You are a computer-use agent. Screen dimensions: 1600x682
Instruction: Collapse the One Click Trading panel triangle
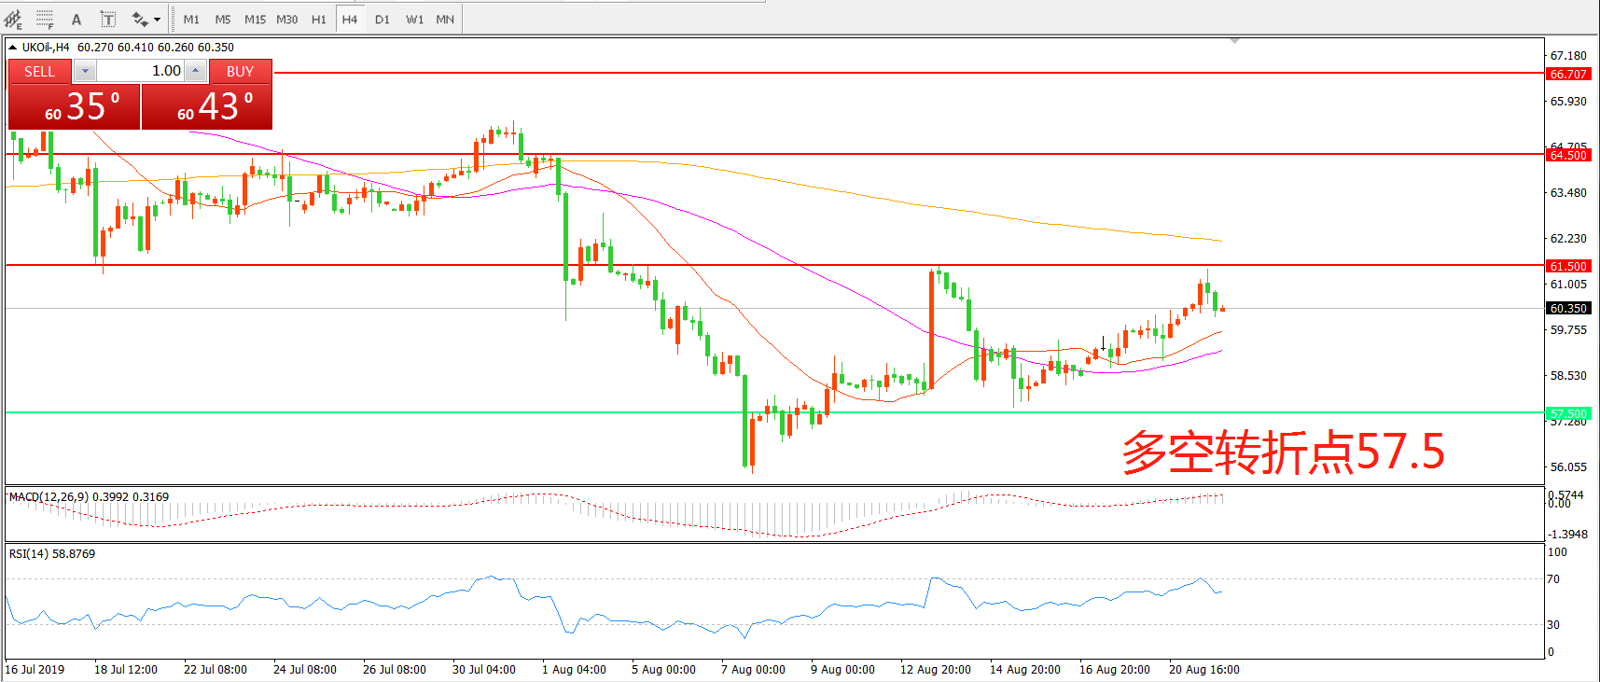(12, 48)
